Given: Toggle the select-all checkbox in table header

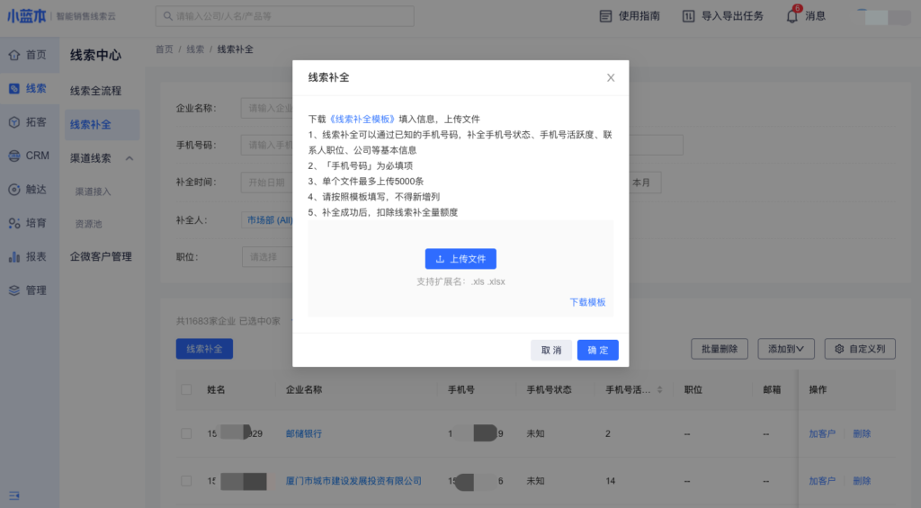Looking at the screenshot, I should pos(186,390).
